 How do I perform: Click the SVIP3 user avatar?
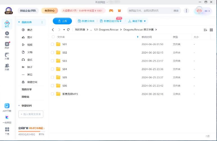click(x=9, y=11)
